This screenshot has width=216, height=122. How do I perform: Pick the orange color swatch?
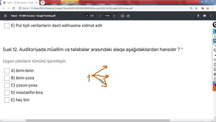(215, 88)
